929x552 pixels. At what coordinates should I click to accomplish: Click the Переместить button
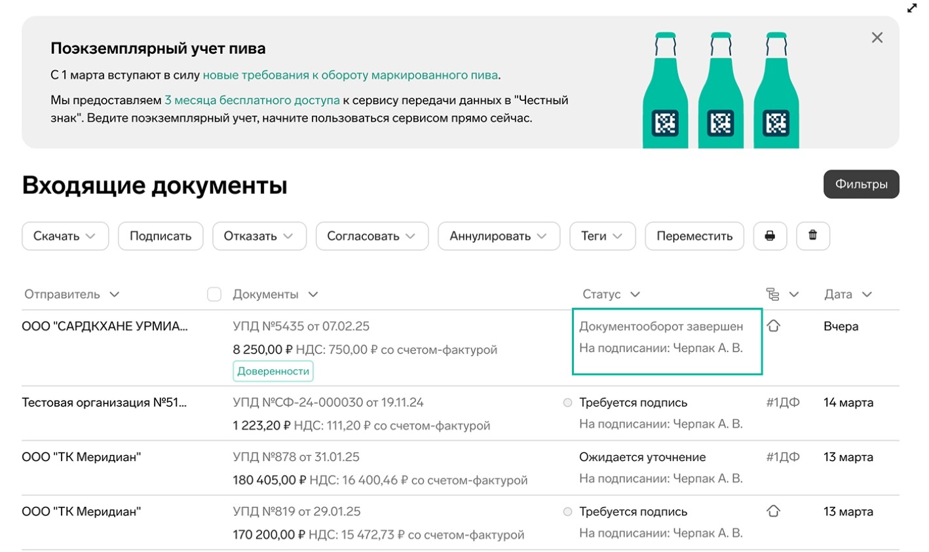[694, 236]
